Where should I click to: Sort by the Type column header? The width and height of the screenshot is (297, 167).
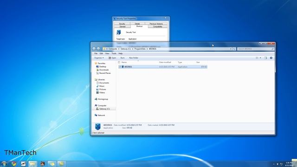point(180,62)
